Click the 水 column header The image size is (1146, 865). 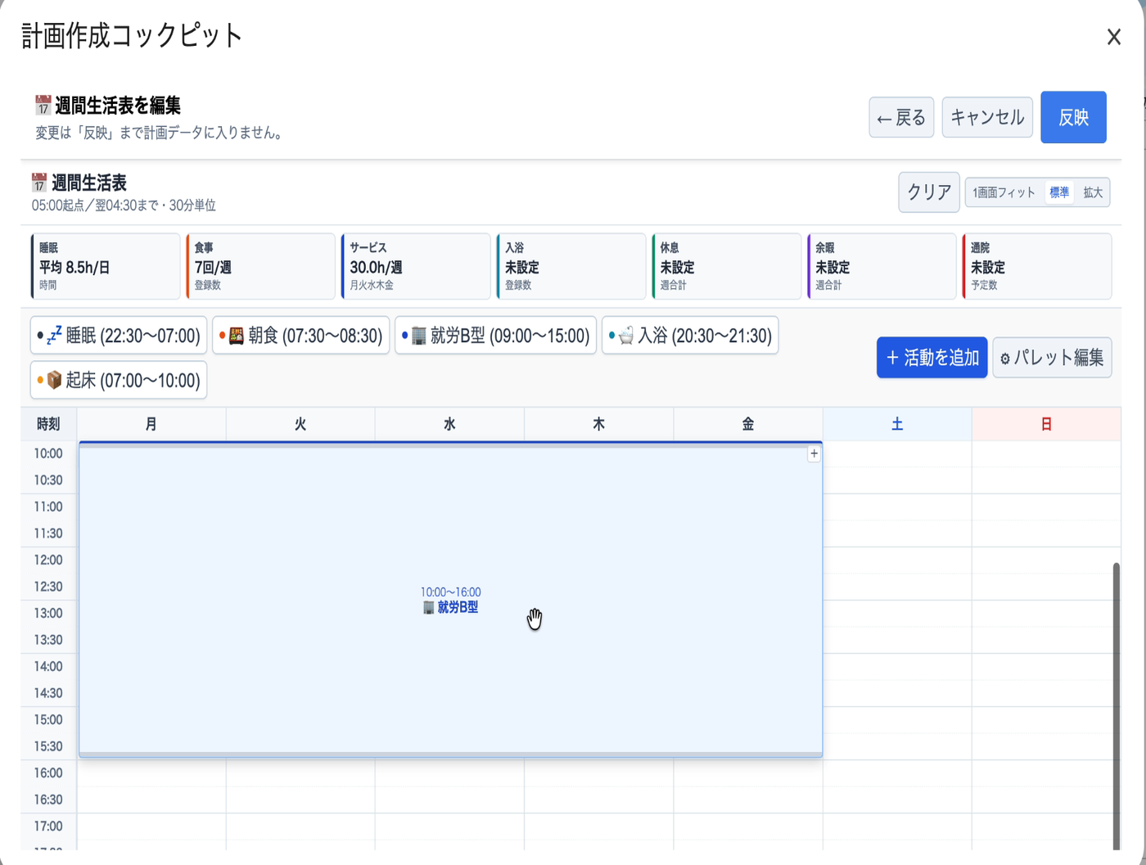449,424
